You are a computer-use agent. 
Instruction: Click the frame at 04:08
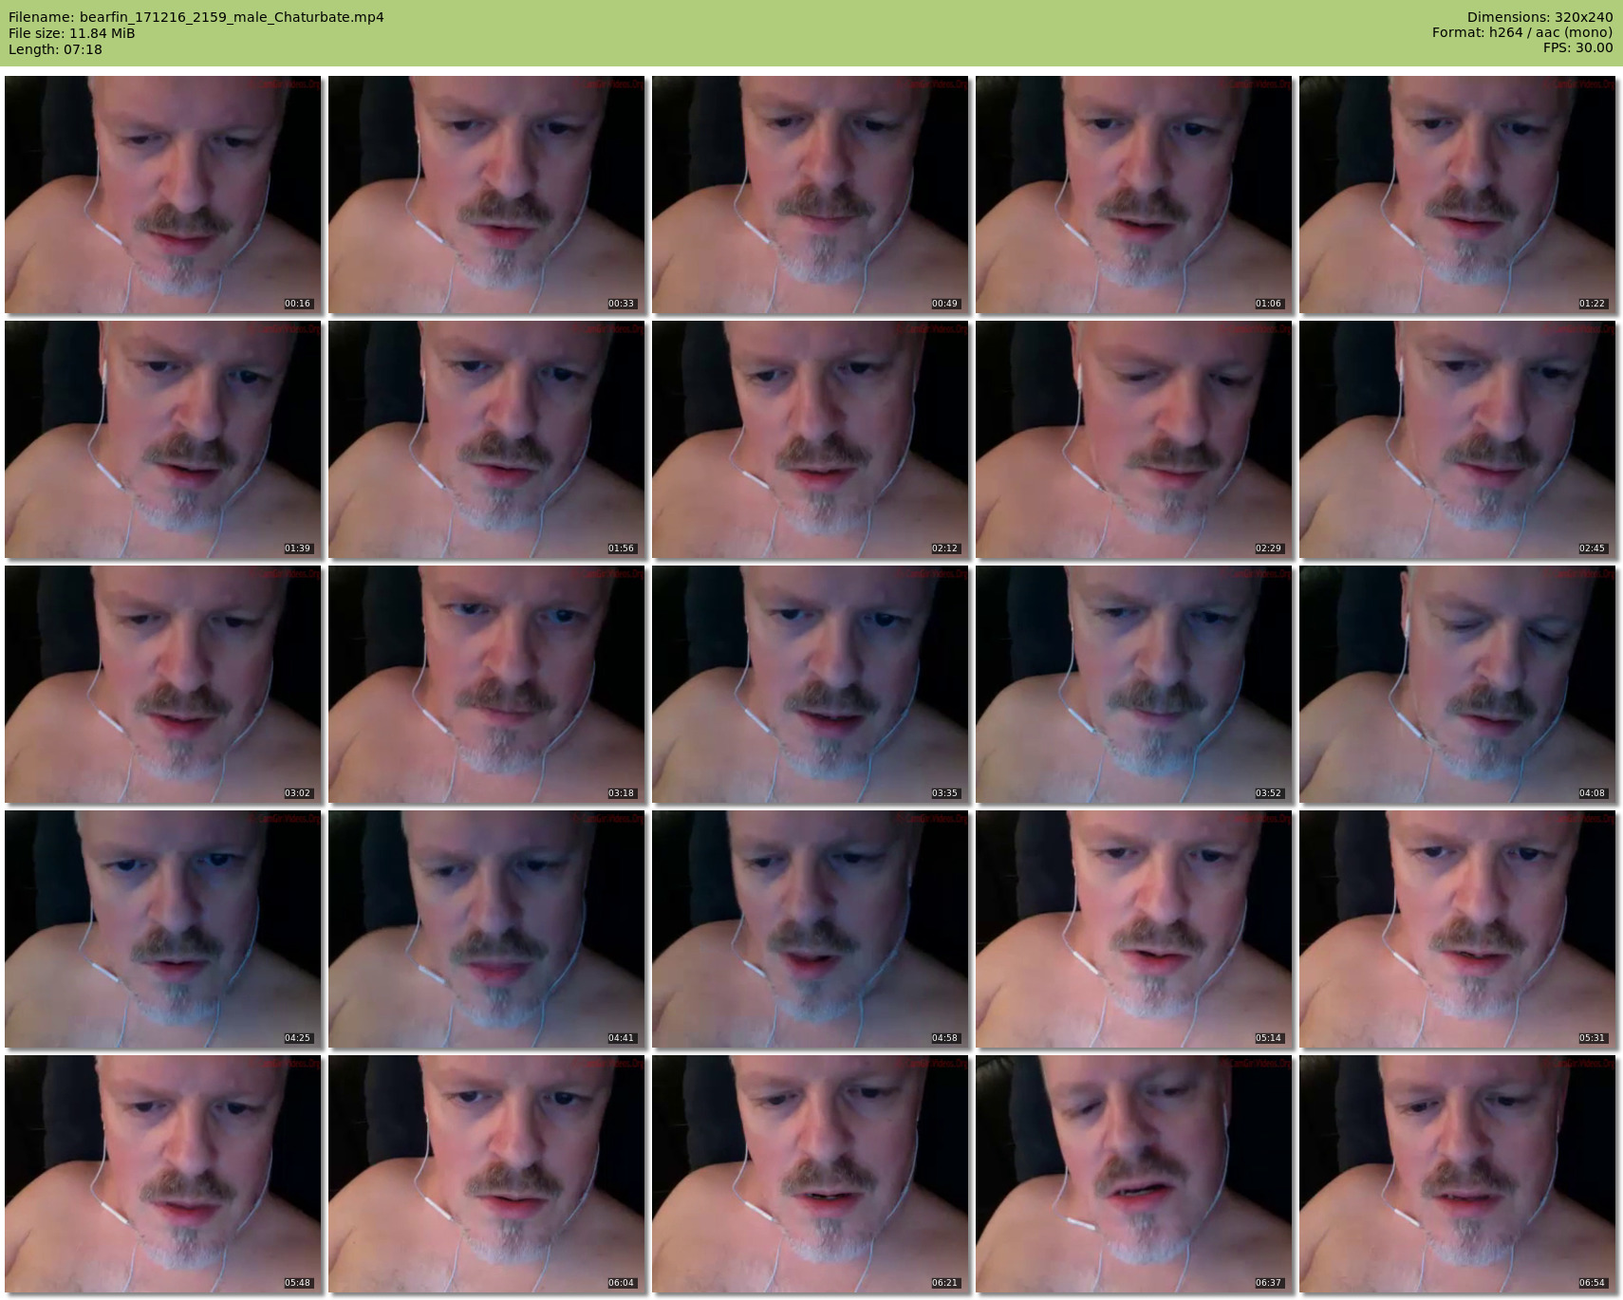point(1457,684)
